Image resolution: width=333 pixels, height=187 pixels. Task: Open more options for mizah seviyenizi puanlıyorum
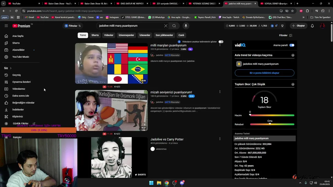pyautogui.click(x=220, y=92)
